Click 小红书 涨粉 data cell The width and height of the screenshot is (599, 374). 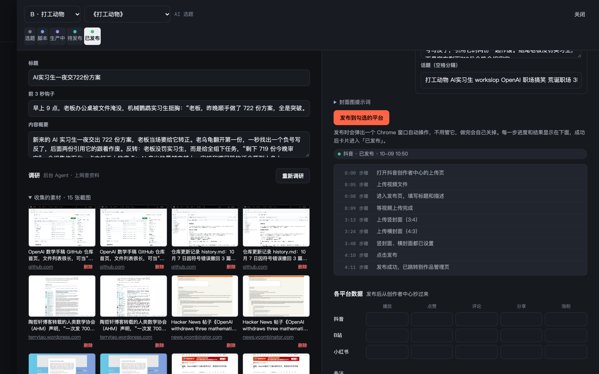(566, 352)
